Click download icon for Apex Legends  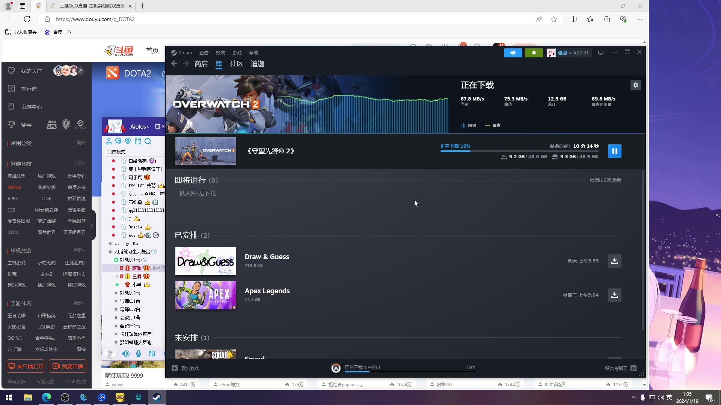[614, 295]
